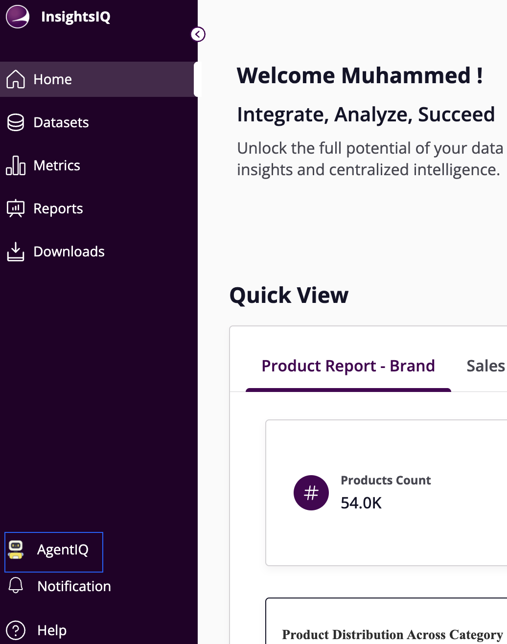The image size is (507, 644).
Task: Click the Help question mark icon
Action: (x=16, y=630)
